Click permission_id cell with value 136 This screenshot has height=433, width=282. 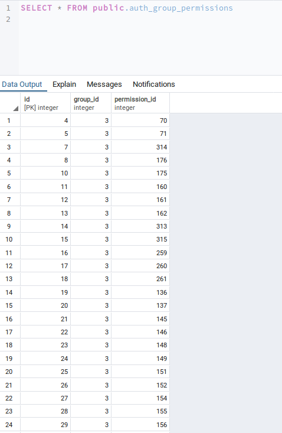point(140,292)
